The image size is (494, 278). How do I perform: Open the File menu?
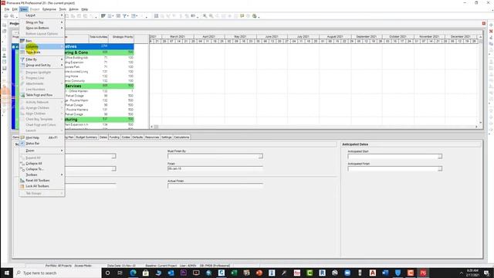[7, 9]
